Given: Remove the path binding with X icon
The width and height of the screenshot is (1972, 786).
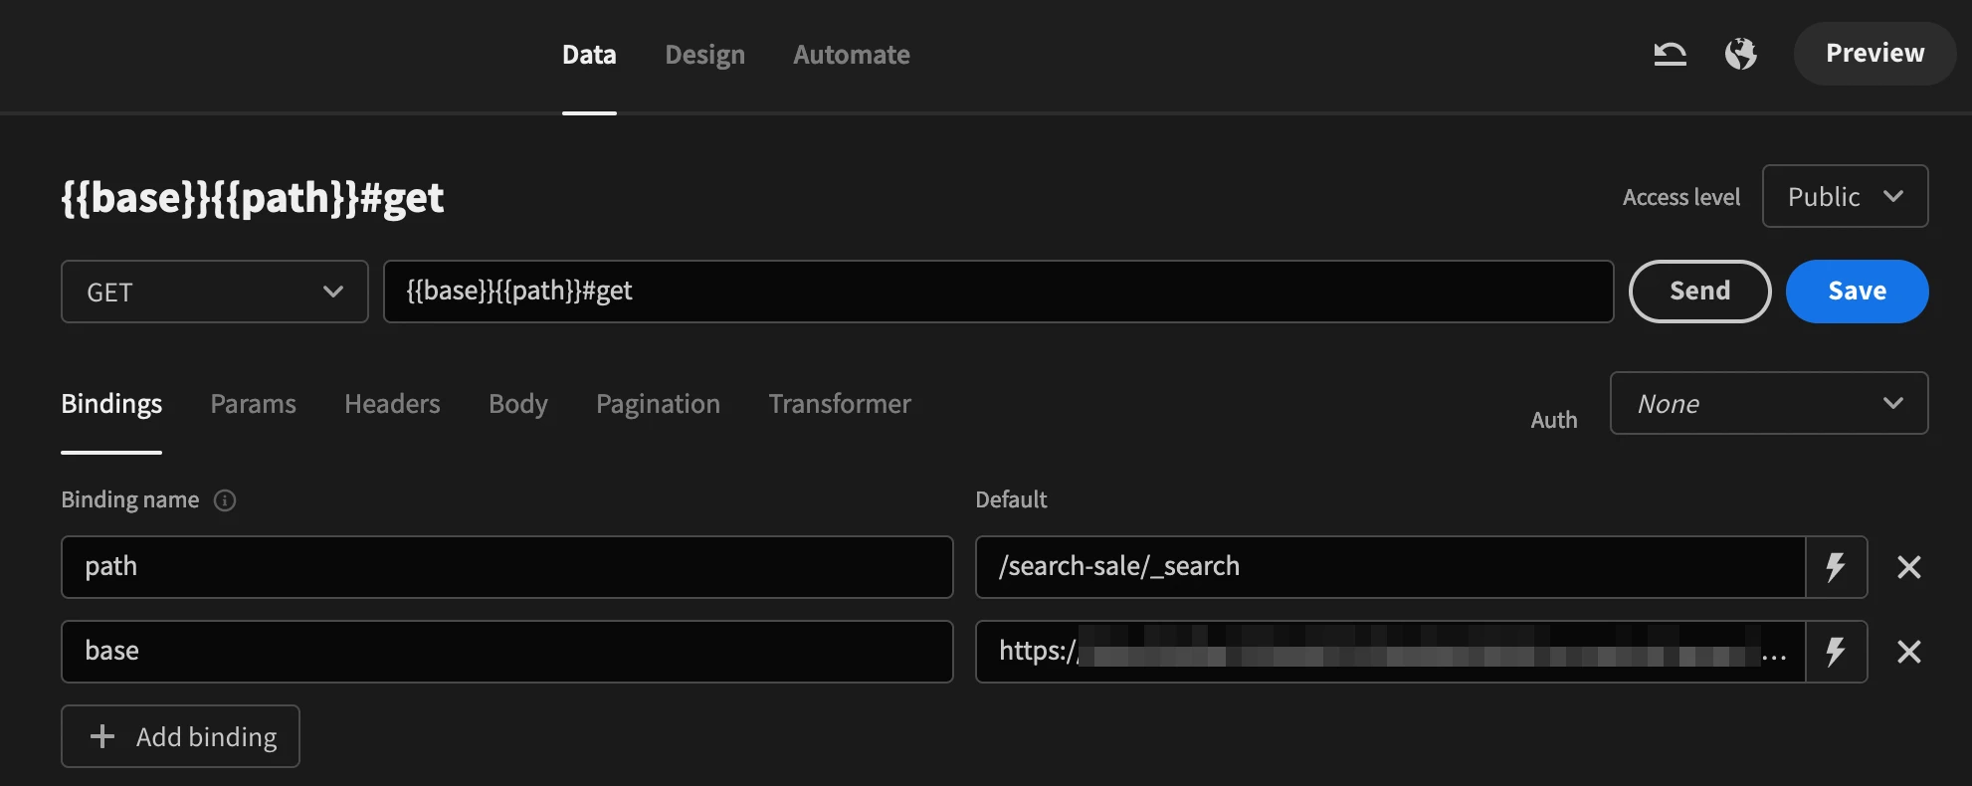Looking at the screenshot, I should [1908, 567].
